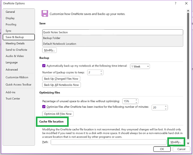Open the Display options category
Image resolution: width=193 pixels, height=155 pixels.
pyautogui.click(x=10, y=18)
